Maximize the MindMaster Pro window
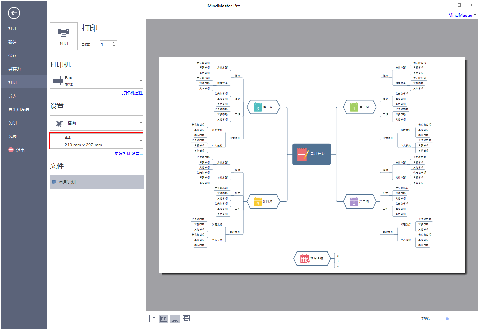 pyautogui.click(x=459, y=5)
